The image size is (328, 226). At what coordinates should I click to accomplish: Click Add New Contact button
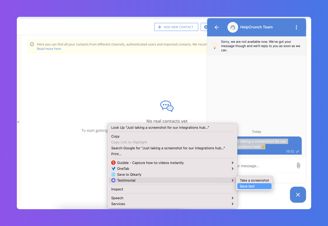coord(176,27)
